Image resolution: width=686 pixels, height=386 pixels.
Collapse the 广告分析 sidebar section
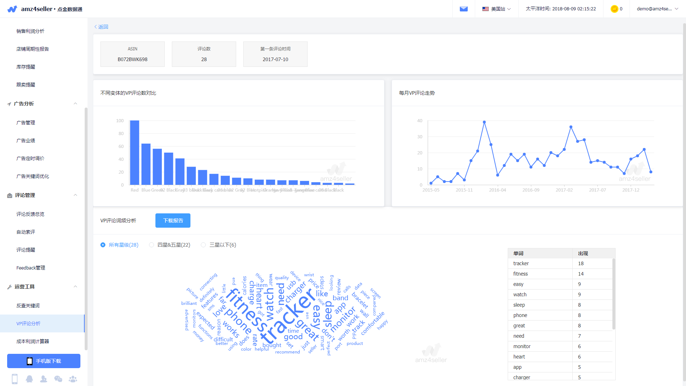point(75,104)
